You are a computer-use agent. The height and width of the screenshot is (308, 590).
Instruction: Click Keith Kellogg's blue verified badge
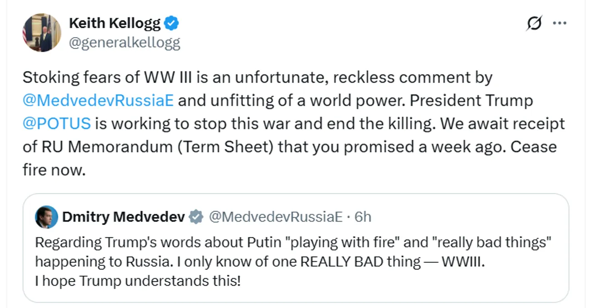(171, 23)
